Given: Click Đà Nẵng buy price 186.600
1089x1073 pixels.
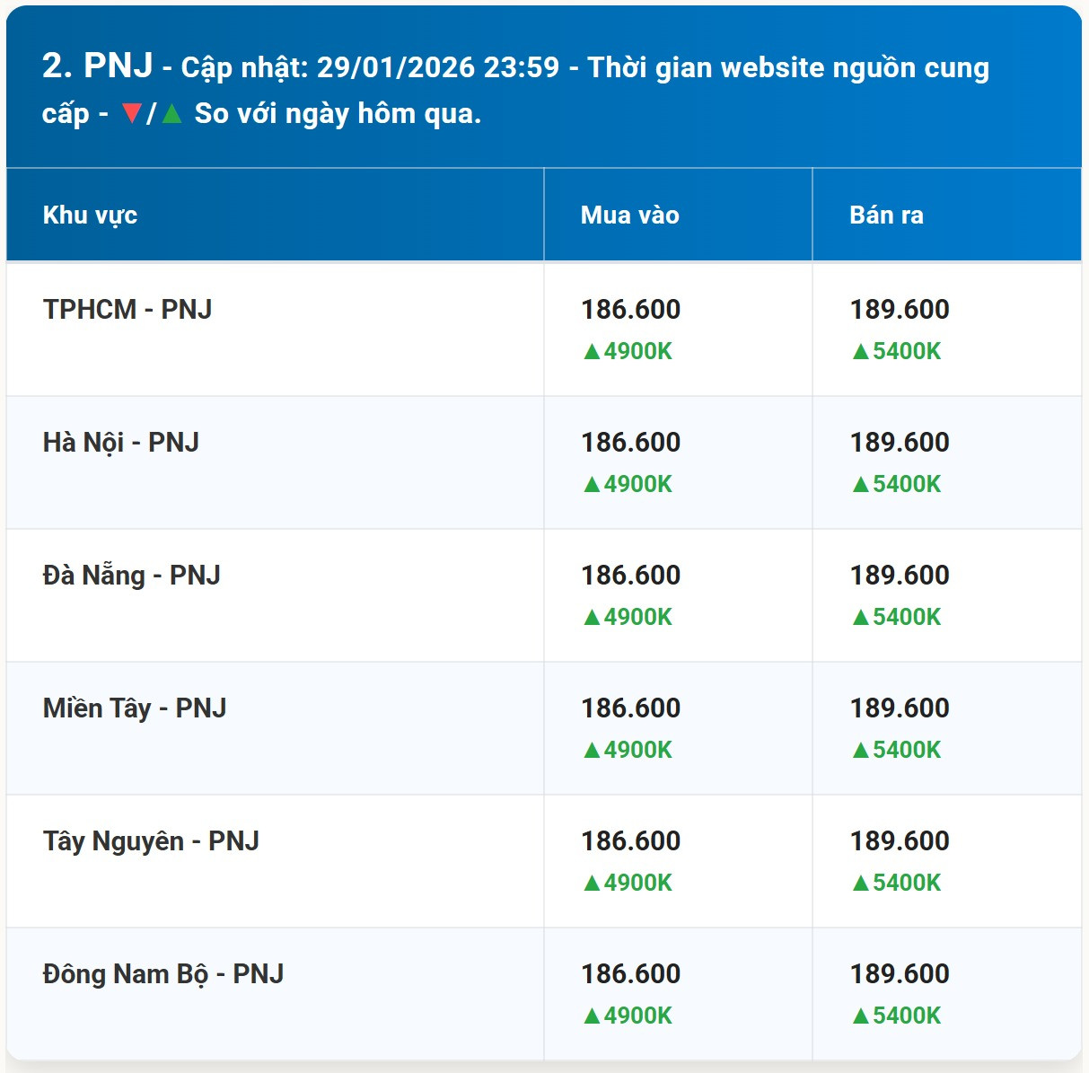Looking at the screenshot, I should (630, 575).
